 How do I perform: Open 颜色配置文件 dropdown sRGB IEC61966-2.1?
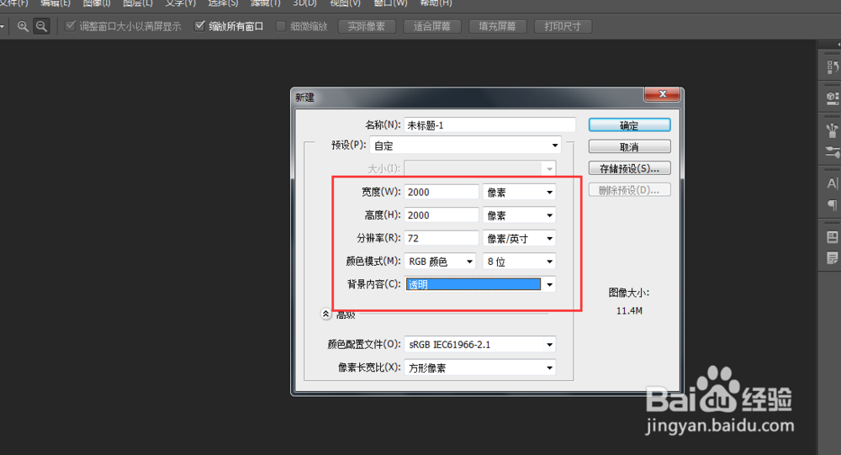(480, 344)
